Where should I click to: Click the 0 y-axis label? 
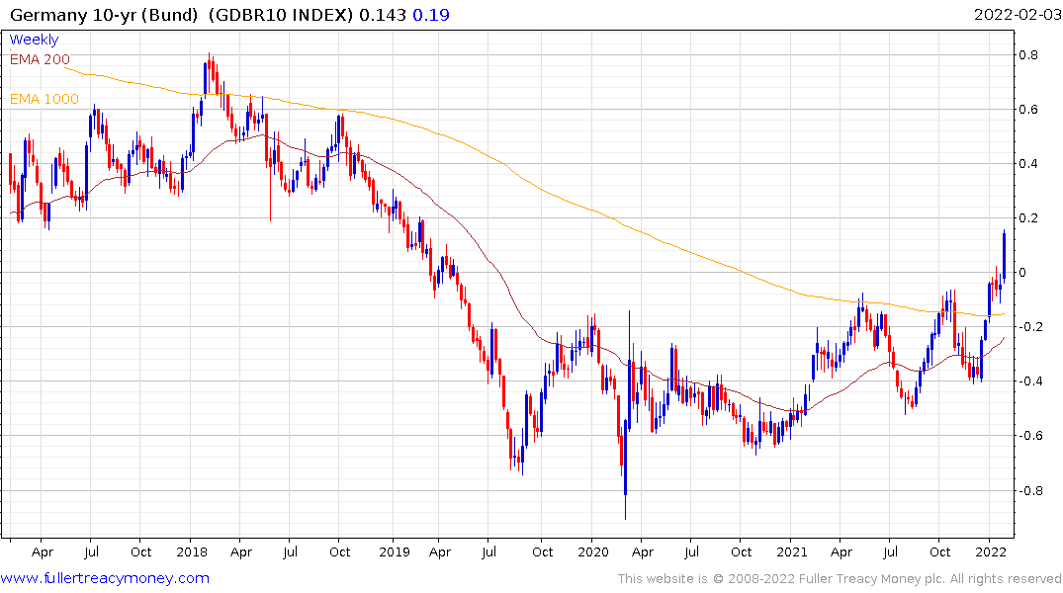tap(1022, 273)
